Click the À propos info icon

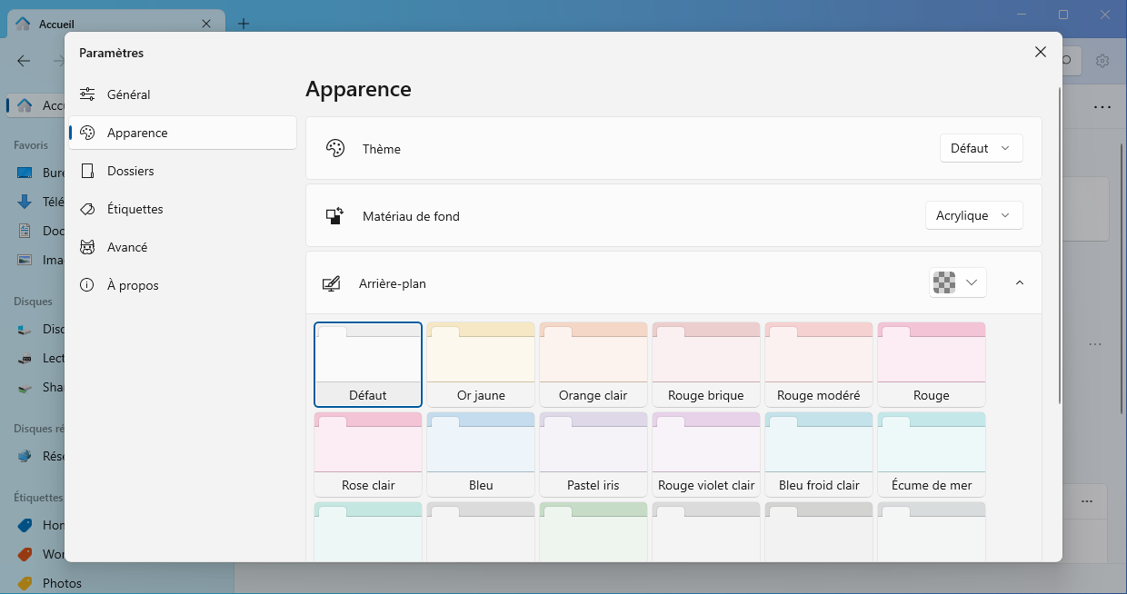[x=87, y=285]
